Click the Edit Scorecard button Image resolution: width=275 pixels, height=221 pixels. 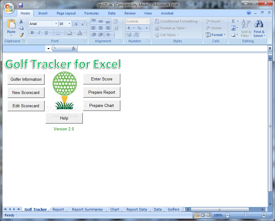click(x=26, y=106)
